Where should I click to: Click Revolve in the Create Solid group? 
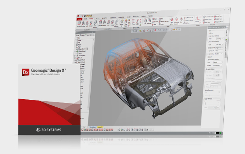click(x=83, y=24)
